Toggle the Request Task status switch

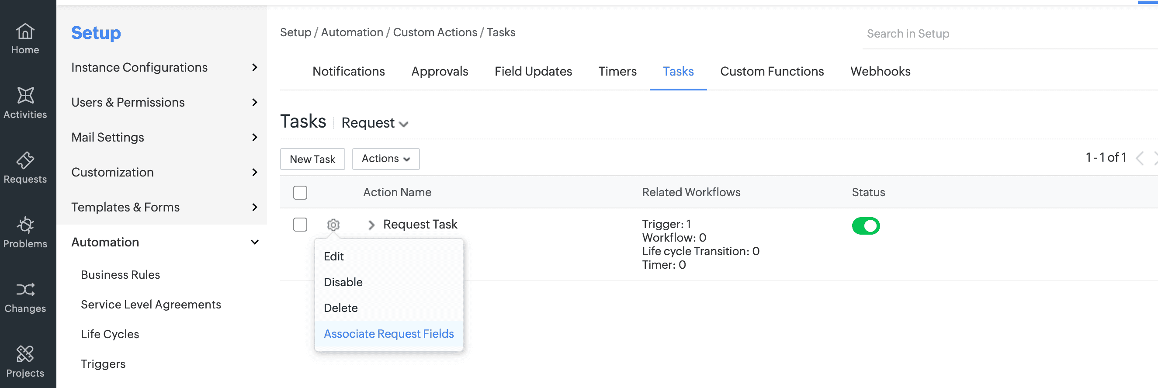[865, 226]
